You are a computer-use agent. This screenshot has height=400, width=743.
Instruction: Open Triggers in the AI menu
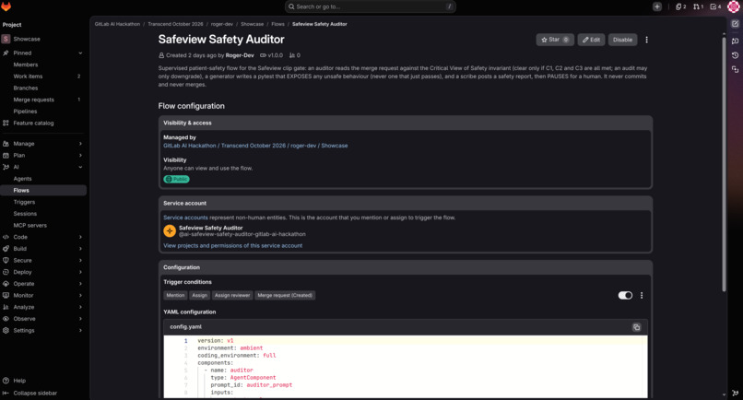[43, 202]
